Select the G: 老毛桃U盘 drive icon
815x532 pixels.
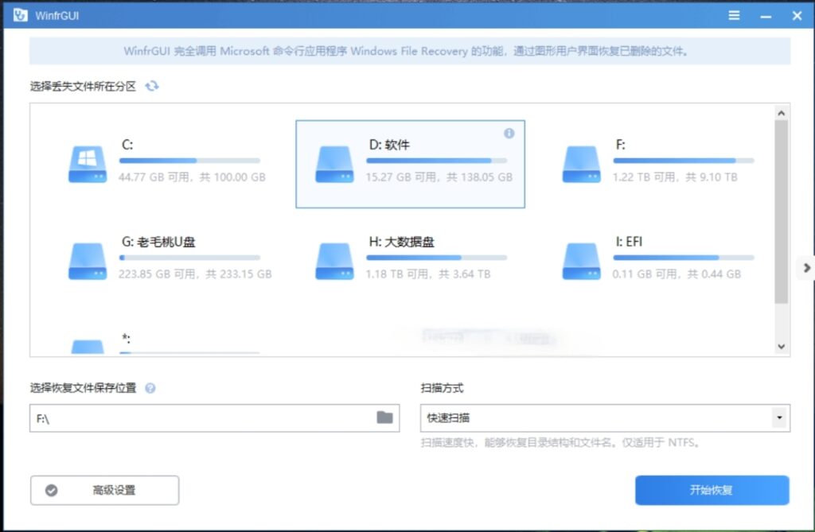pos(87,261)
